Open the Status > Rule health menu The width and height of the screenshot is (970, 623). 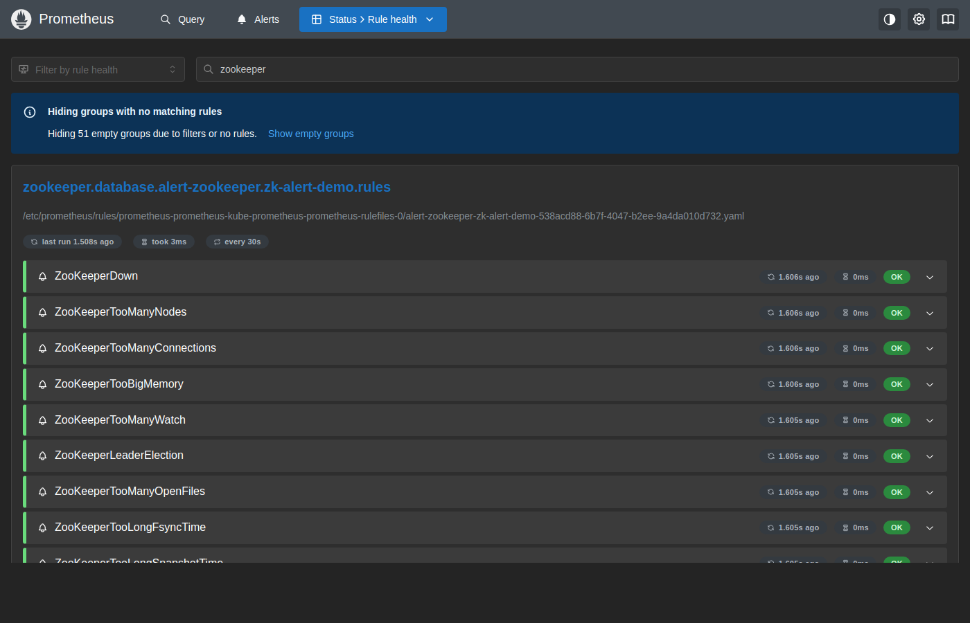pos(373,19)
